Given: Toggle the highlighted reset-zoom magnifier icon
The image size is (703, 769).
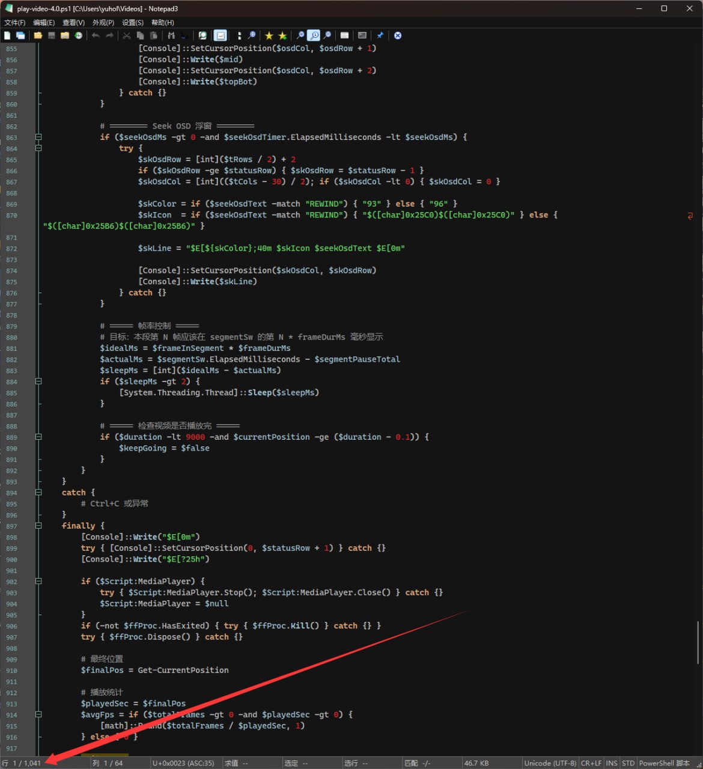Looking at the screenshot, I should point(314,36).
